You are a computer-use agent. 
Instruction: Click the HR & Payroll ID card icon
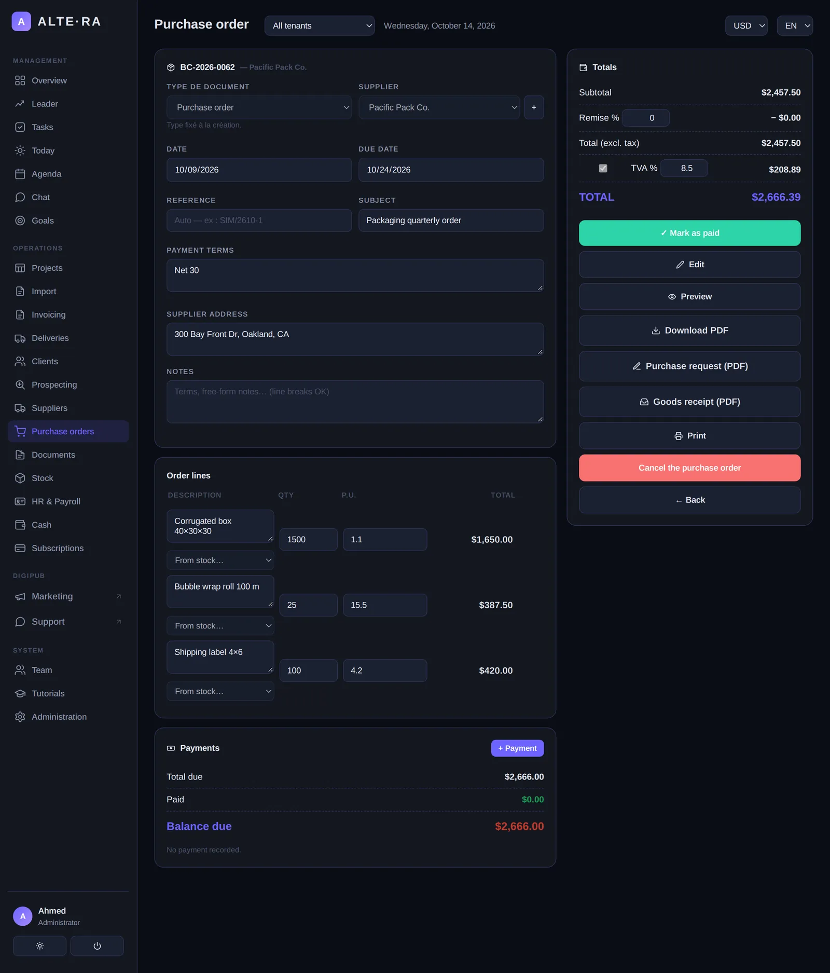[20, 501]
